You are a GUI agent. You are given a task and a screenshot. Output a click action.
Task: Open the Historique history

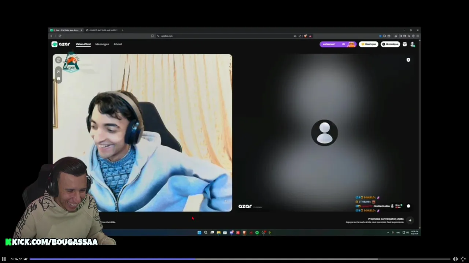tap(390, 44)
